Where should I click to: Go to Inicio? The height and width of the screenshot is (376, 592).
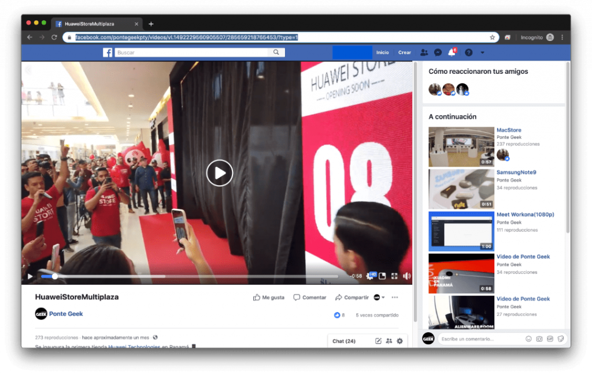[x=382, y=52]
